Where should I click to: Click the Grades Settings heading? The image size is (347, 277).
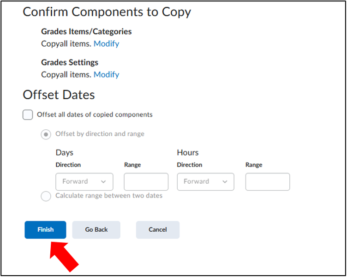[70, 62]
